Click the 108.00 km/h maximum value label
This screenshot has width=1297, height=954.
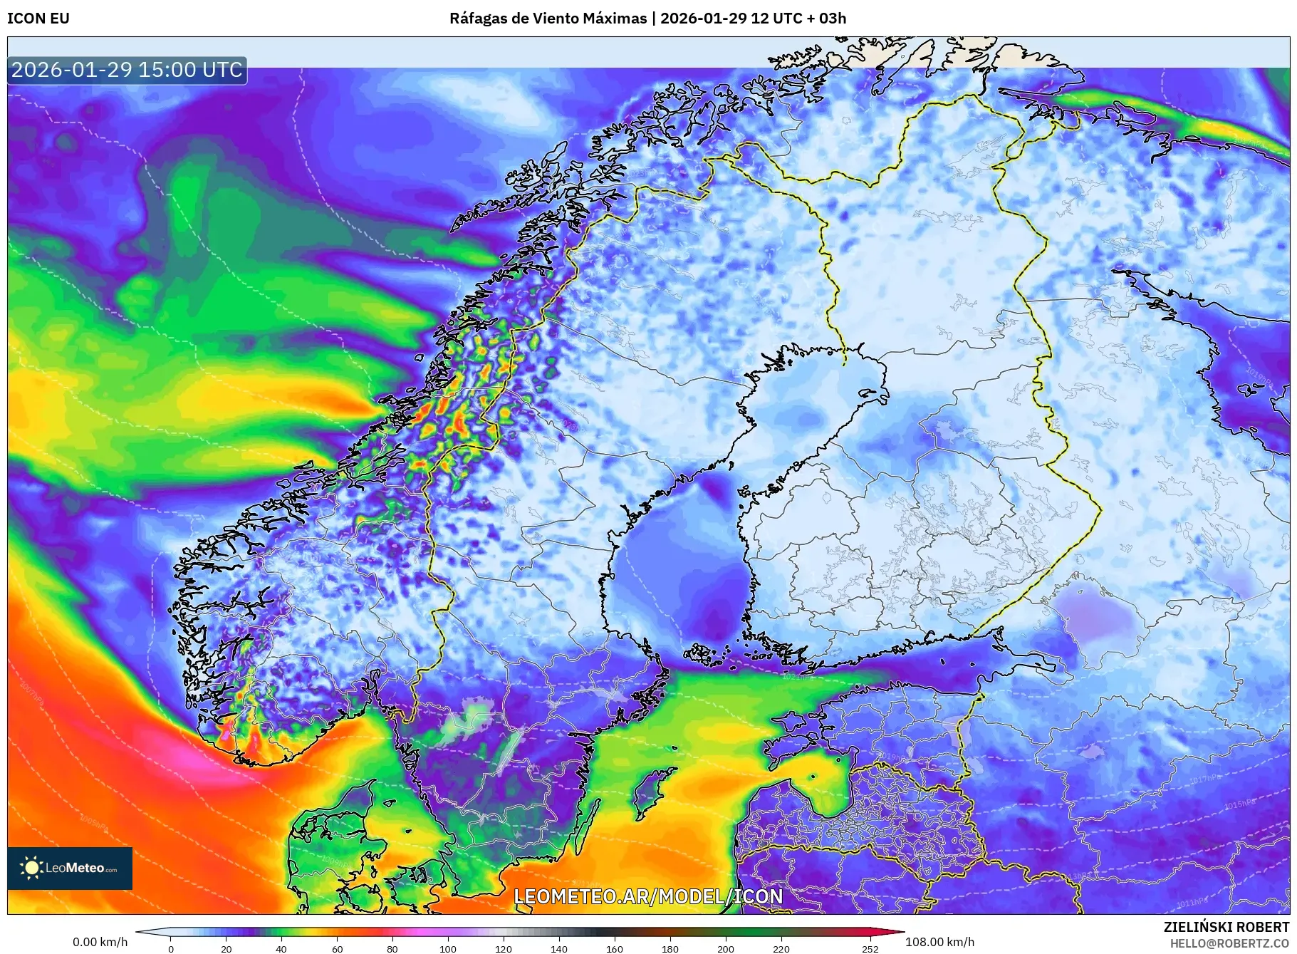point(939,942)
